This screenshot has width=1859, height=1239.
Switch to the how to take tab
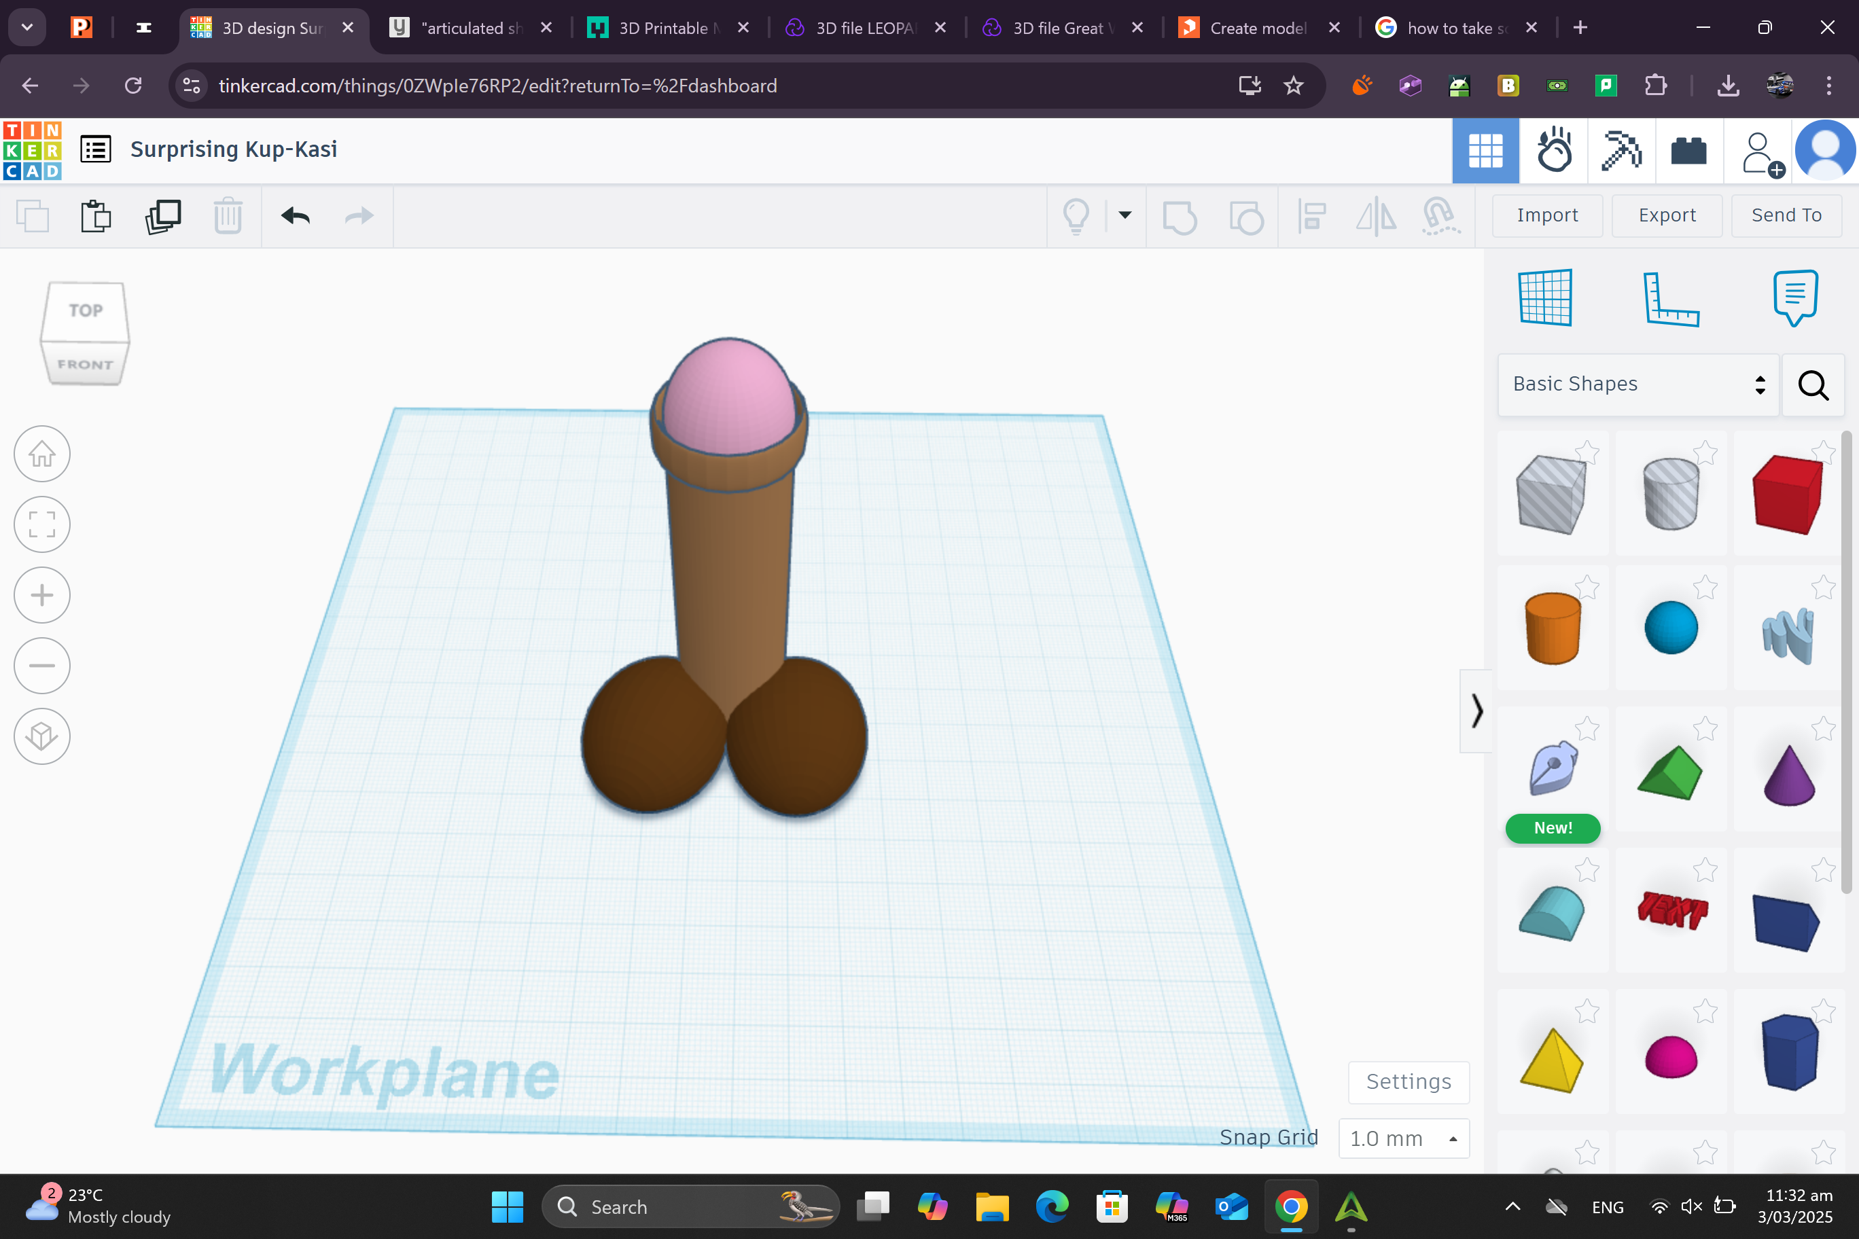coord(1457,28)
